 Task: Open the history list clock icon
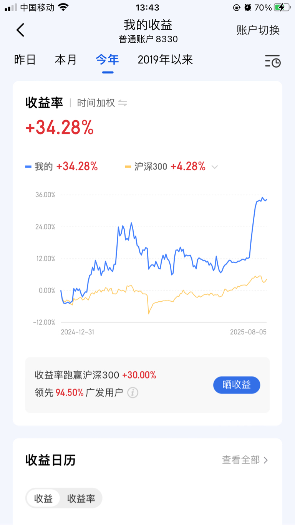coord(273,61)
